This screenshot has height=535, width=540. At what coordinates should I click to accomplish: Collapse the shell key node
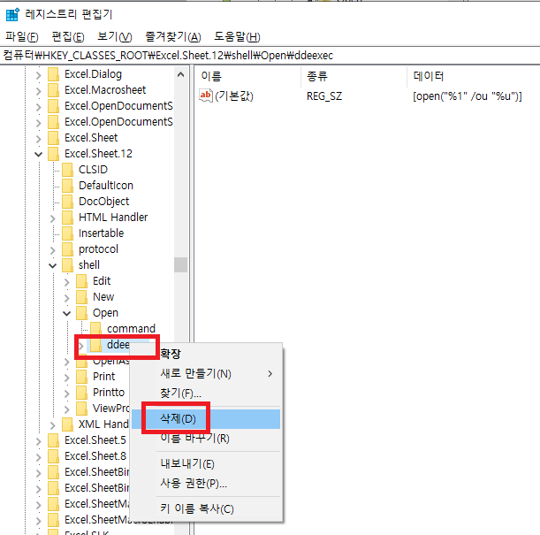pos(52,265)
